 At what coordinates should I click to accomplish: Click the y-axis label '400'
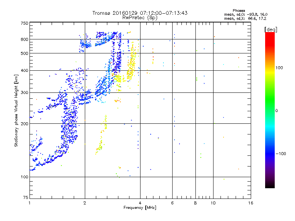pyautogui.click(x=24, y=71)
